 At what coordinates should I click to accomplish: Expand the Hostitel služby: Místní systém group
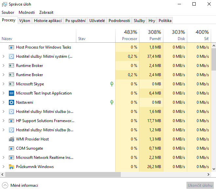4,56
